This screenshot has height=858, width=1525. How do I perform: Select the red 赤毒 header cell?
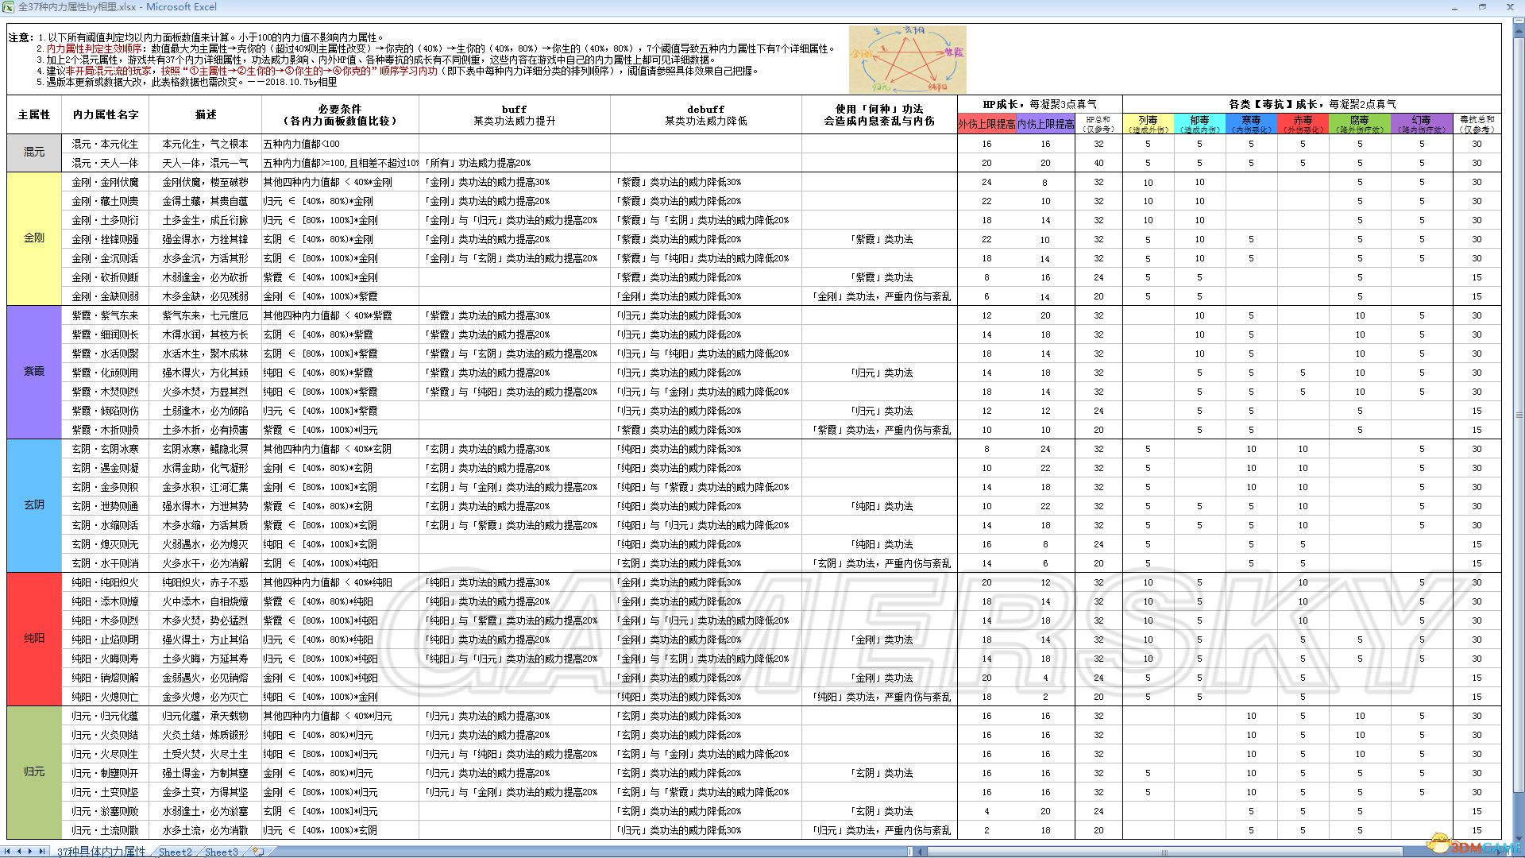coord(1303,123)
